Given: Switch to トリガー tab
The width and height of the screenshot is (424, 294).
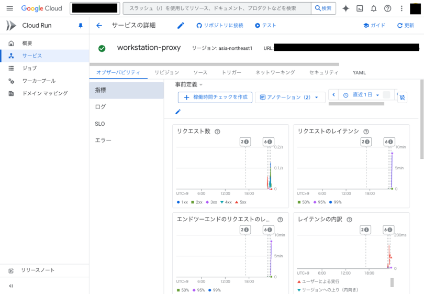Looking at the screenshot, I should coord(231,72).
